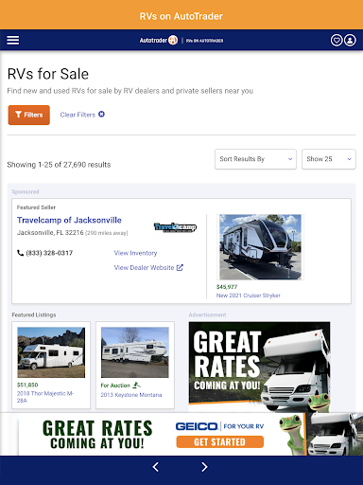Open the 2021 Cruiser Stryker photo
Viewport: 363px width, 485px height.
point(260,247)
